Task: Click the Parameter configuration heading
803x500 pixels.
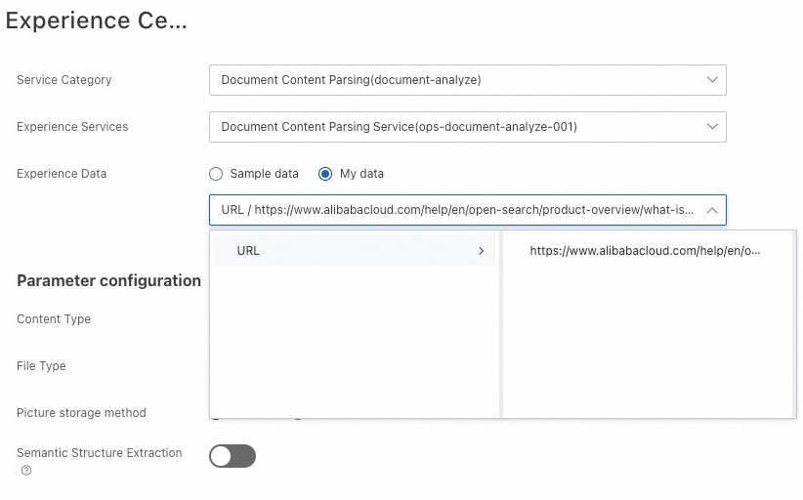Action: [108, 280]
